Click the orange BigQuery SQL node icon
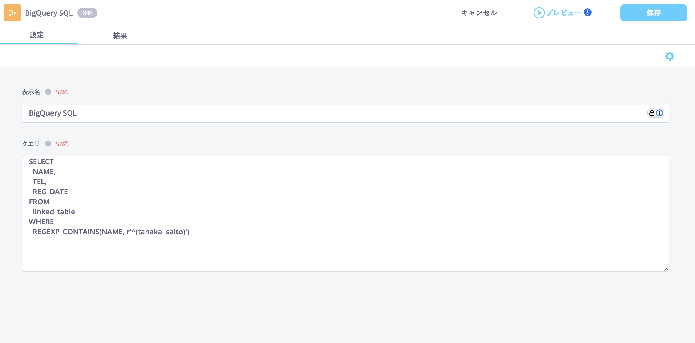The width and height of the screenshot is (695, 343). (12, 13)
